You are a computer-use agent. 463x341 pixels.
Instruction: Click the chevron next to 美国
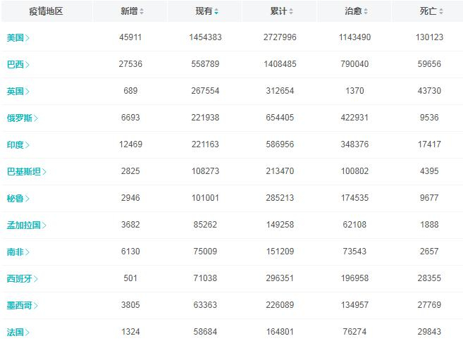(27, 37)
